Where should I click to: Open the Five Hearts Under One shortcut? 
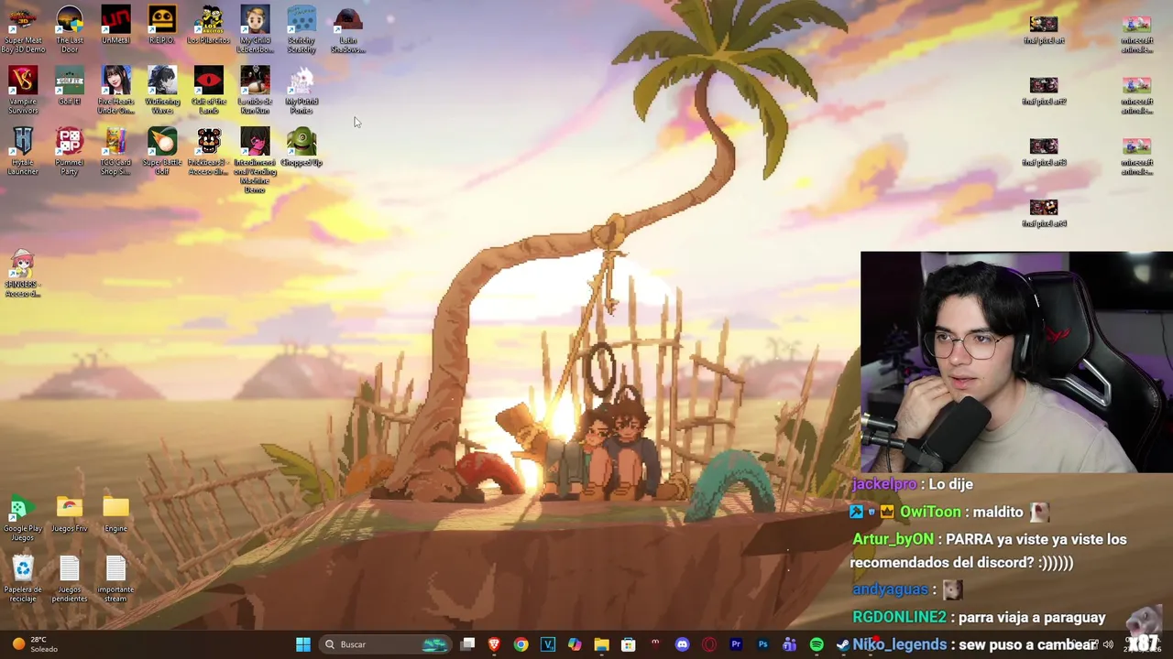tap(115, 91)
